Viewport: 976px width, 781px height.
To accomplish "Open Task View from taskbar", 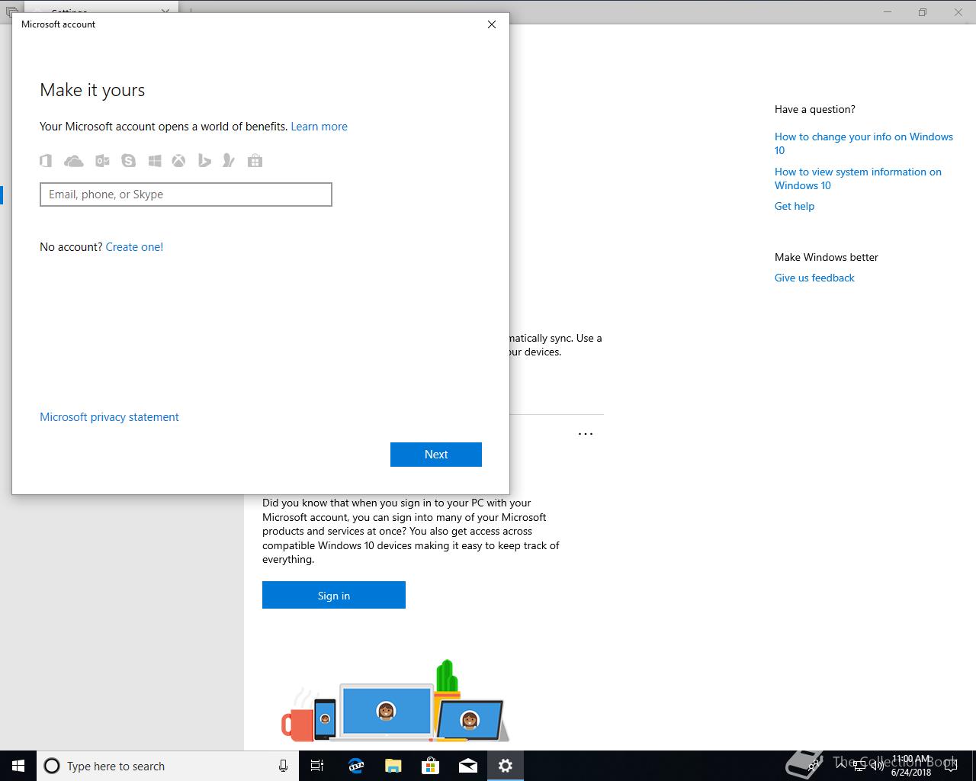I will [317, 766].
